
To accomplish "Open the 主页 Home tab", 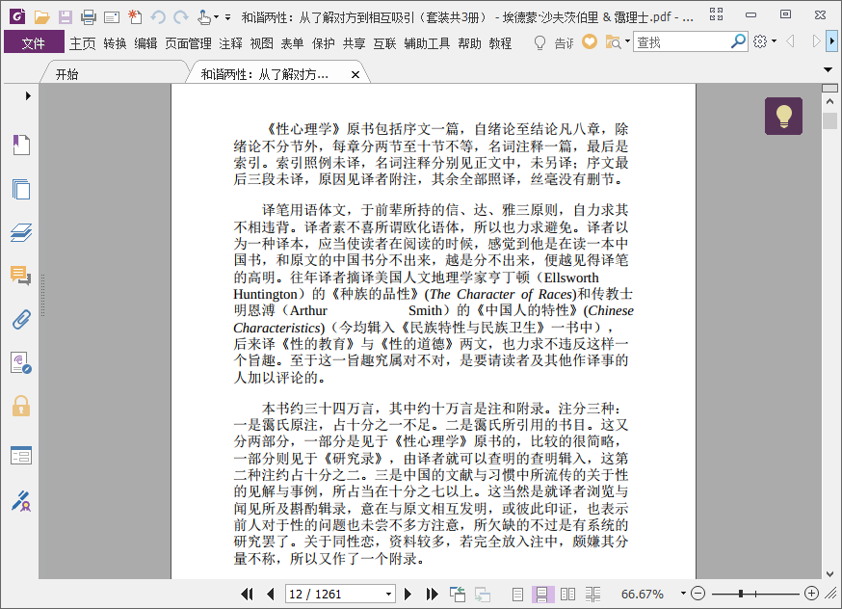I will [x=83, y=43].
